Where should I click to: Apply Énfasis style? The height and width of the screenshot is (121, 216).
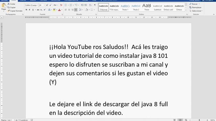click(179, 7)
